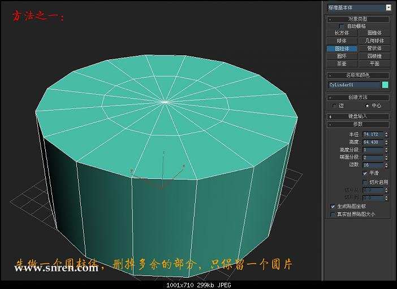Select the 长方体 primitive button
This screenshot has width=397, height=289.
tap(342, 33)
